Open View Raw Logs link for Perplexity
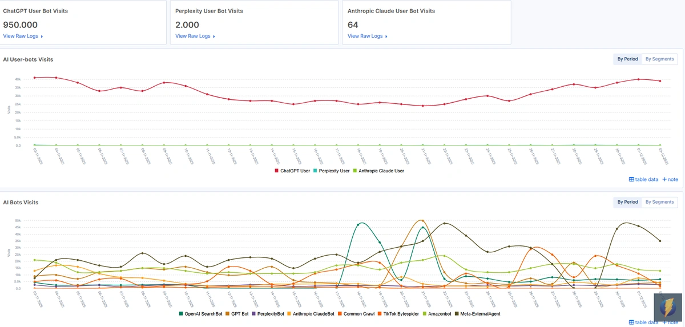This screenshot has width=685, height=327. click(x=193, y=36)
